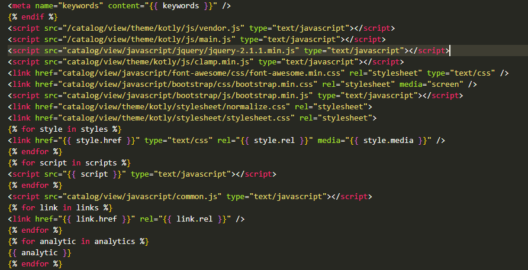
Task: Click the {{ analytic }} output line
Action: pos(40,253)
